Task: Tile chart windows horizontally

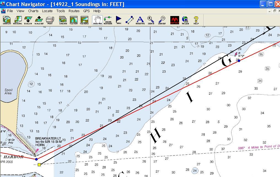Action: (84, 20)
